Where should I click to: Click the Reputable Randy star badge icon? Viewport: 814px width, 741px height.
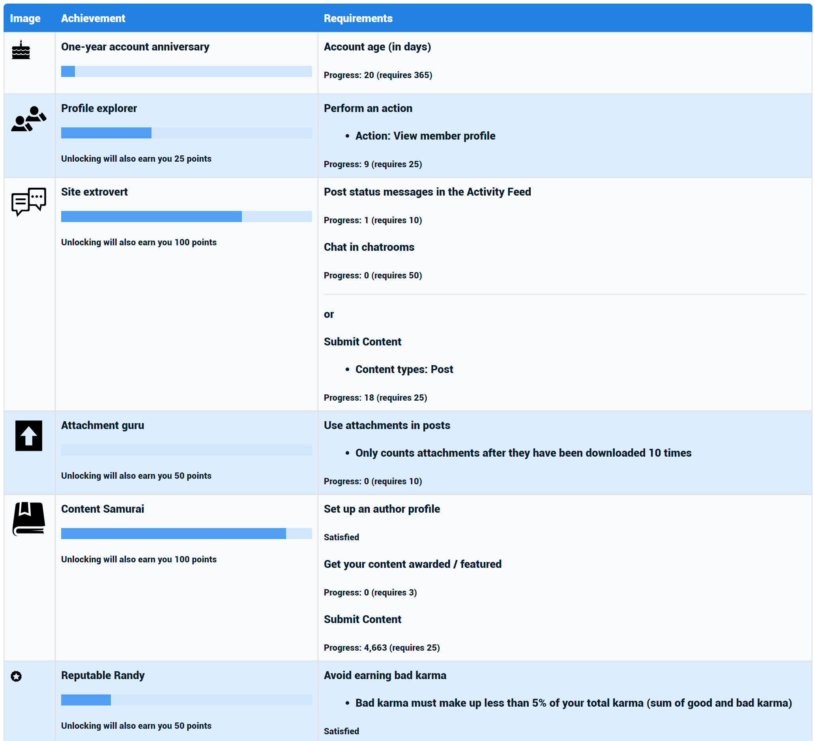pos(16,676)
